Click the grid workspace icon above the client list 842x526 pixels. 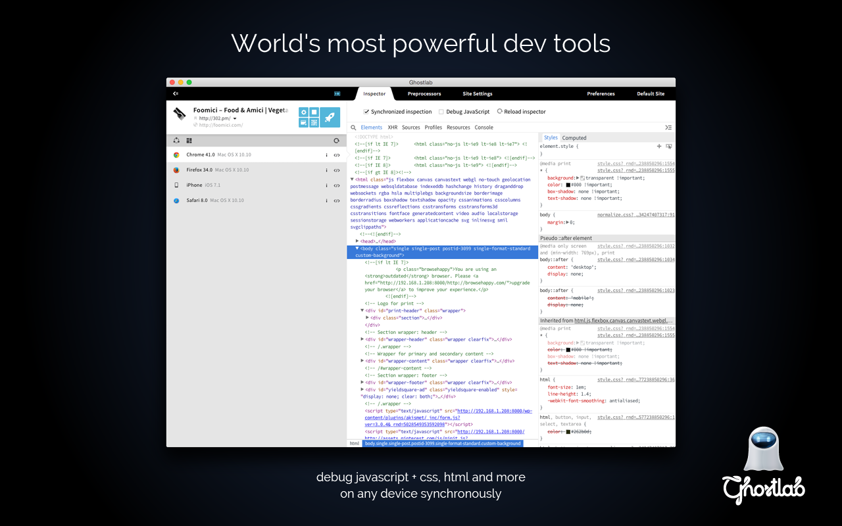tap(189, 140)
